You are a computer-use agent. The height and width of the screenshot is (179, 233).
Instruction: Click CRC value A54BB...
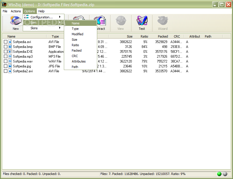coord(176,66)
